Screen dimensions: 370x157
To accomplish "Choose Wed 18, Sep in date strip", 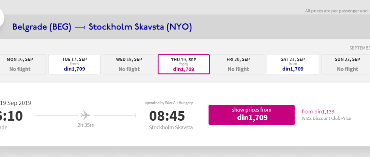I will pos(129,64).
